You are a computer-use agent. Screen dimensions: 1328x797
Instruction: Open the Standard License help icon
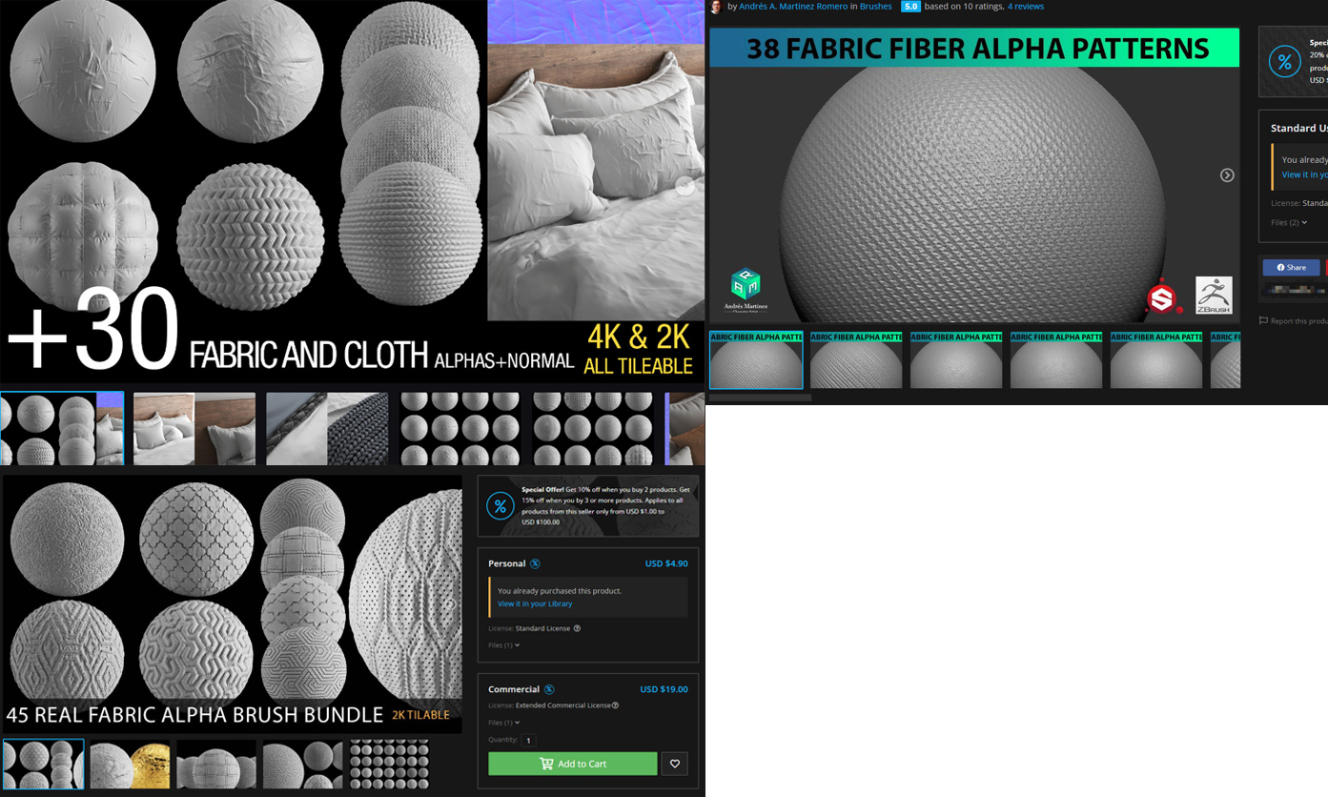pos(577,628)
